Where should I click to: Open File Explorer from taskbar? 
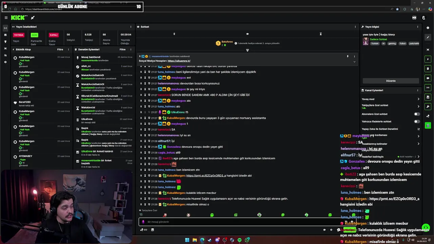point(195,240)
